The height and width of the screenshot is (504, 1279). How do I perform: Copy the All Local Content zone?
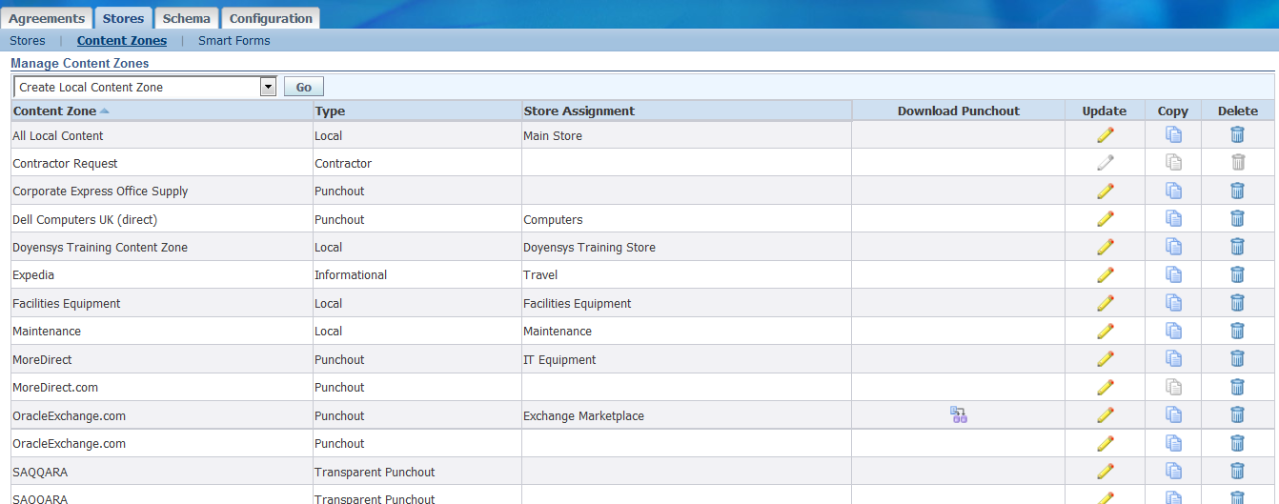(x=1173, y=135)
